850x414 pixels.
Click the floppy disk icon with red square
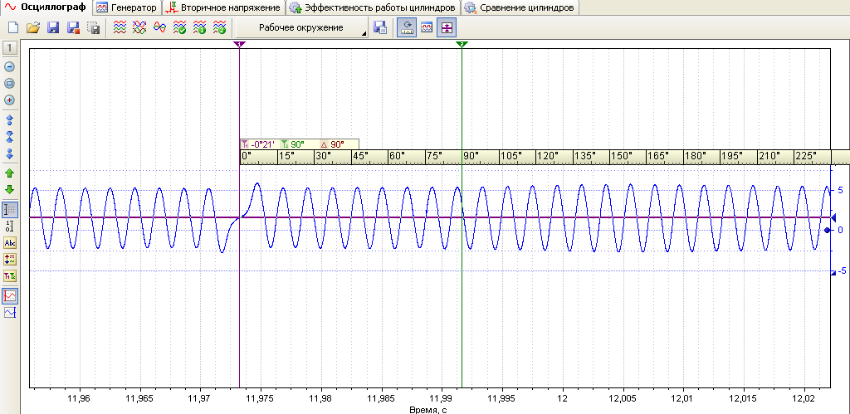click(73, 27)
